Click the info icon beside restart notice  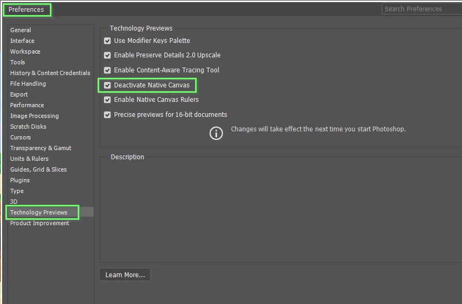point(216,134)
